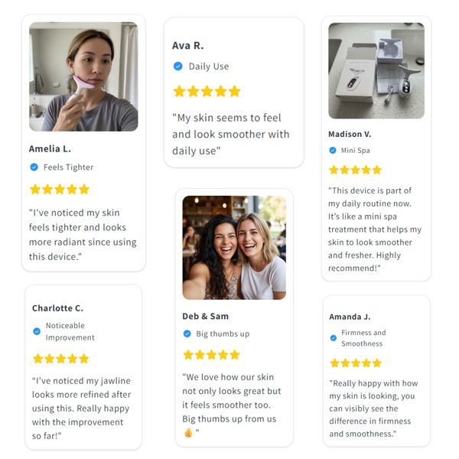Click the reviewer name Ava R.
The width and height of the screenshot is (459, 459).
point(188,45)
